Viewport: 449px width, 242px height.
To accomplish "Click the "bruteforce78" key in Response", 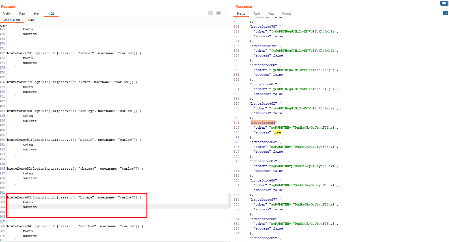I will [x=263, y=27].
